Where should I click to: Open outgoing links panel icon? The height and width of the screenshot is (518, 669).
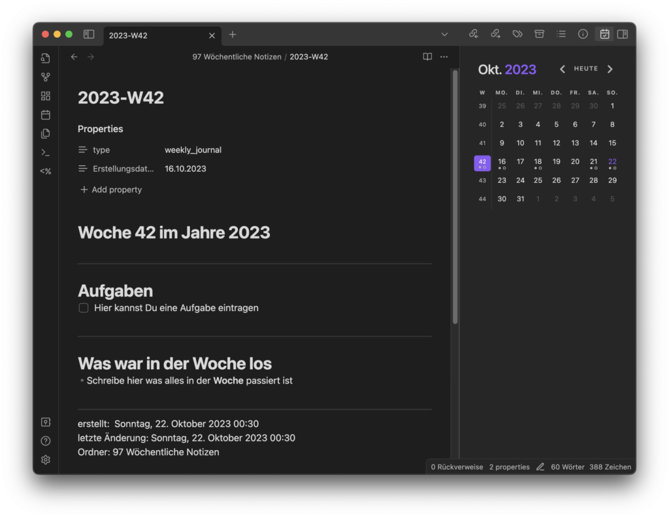pyautogui.click(x=495, y=34)
